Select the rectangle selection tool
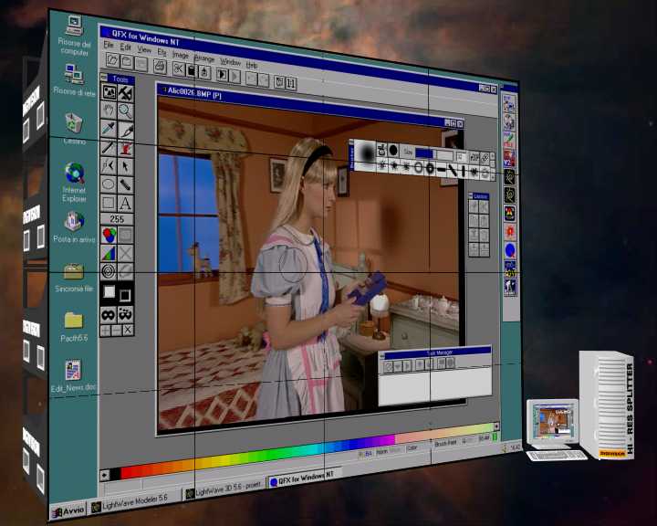This screenshot has width=657, height=526. tap(109, 203)
